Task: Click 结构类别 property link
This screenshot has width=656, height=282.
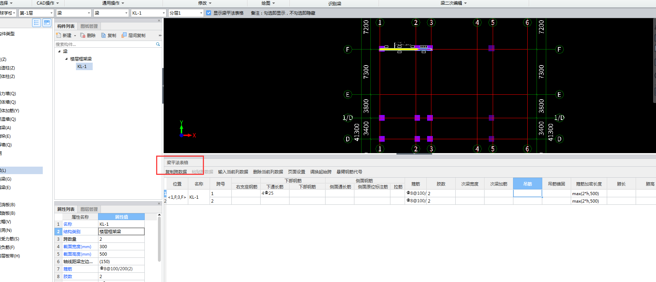Action: click(x=72, y=232)
